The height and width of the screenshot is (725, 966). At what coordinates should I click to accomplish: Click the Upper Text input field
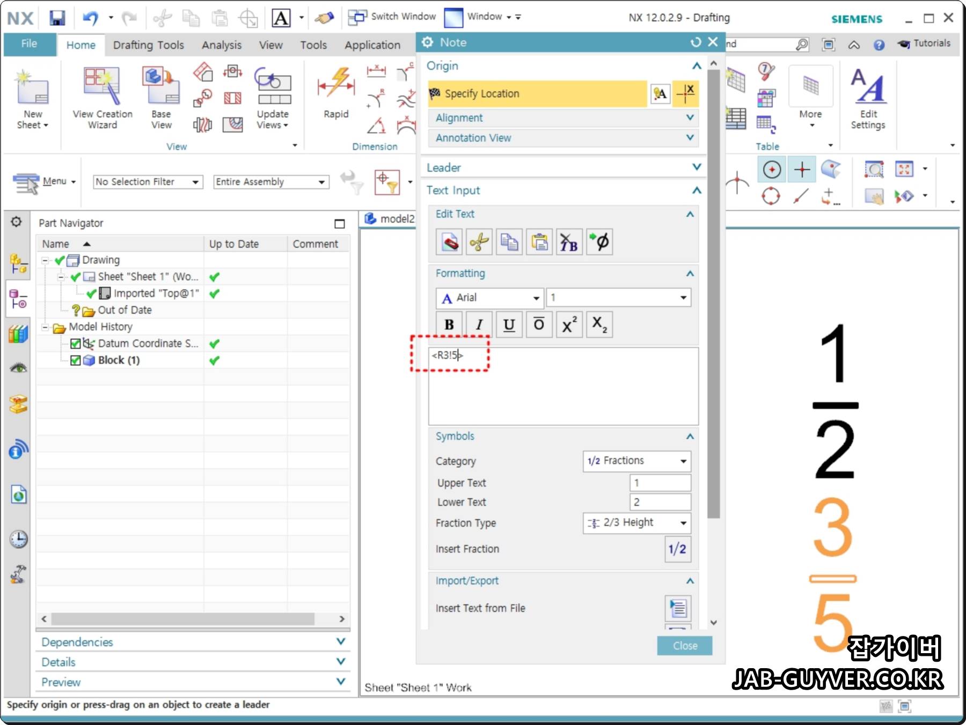[x=660, y=483]
